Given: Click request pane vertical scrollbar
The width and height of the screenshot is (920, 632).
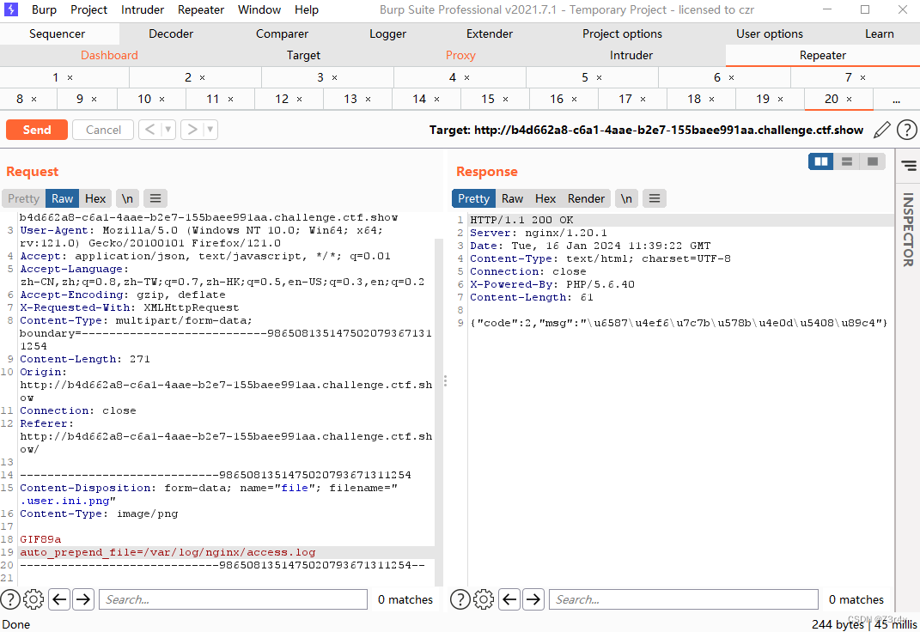Looking at the screenshot, I should coord(439,410).
